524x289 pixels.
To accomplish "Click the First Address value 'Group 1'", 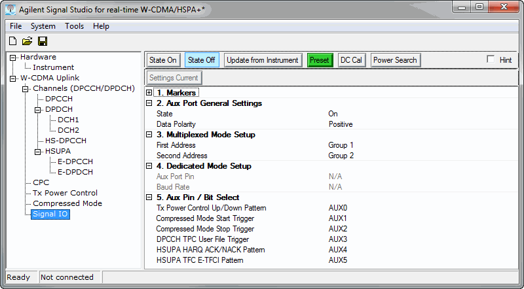I will point(341,145).
